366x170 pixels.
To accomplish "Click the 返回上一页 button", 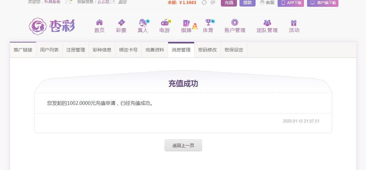I will 183,145.
